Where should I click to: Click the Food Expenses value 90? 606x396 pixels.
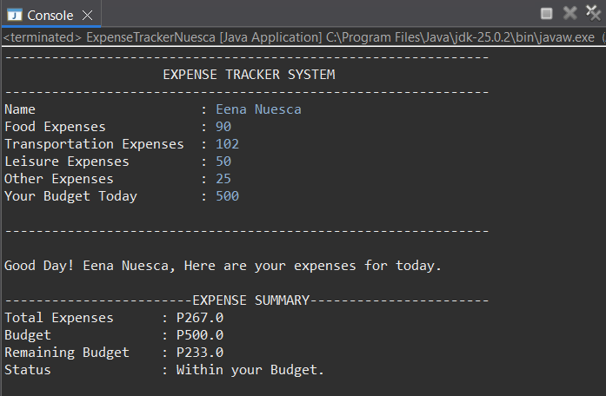click(223, 127)
